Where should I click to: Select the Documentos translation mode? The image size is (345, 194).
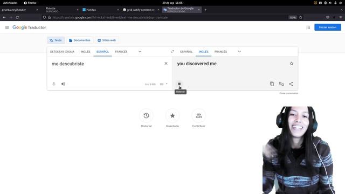point(80,40)
